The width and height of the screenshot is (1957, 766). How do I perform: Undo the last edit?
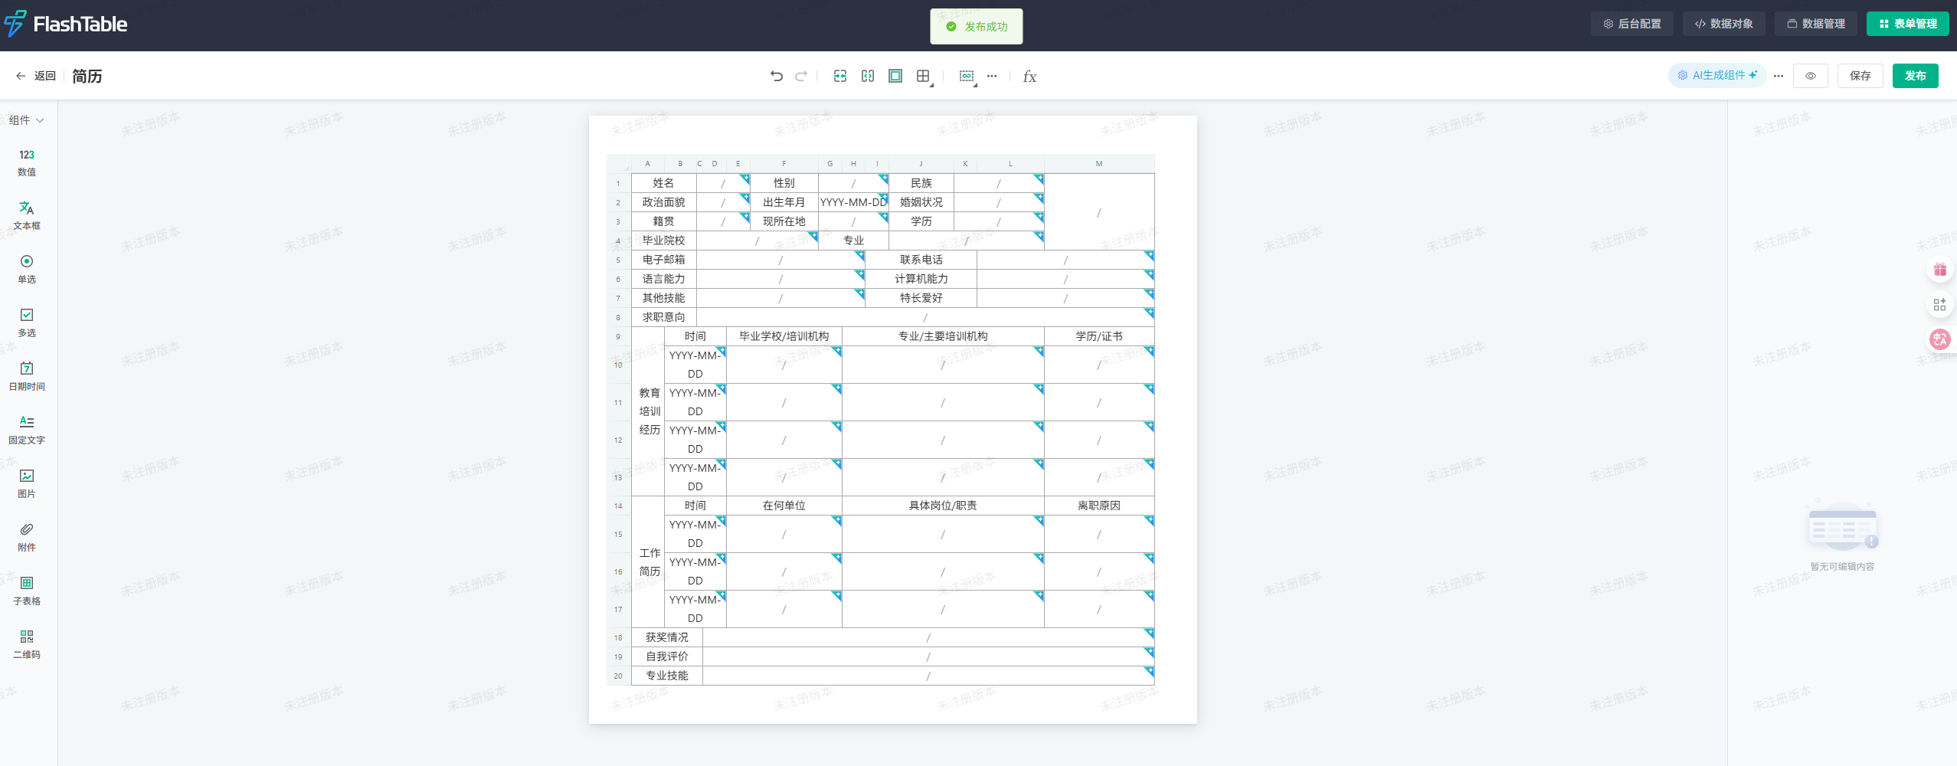[x=777, y=76]
